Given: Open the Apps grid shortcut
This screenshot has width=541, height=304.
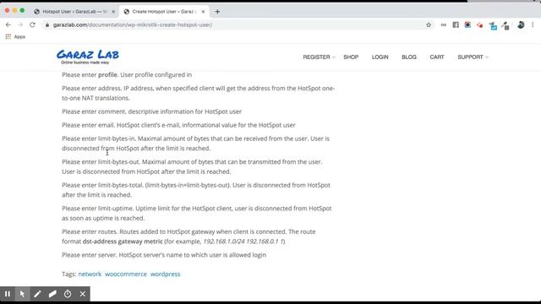Looking at the screenshot, I should [15, 36].
